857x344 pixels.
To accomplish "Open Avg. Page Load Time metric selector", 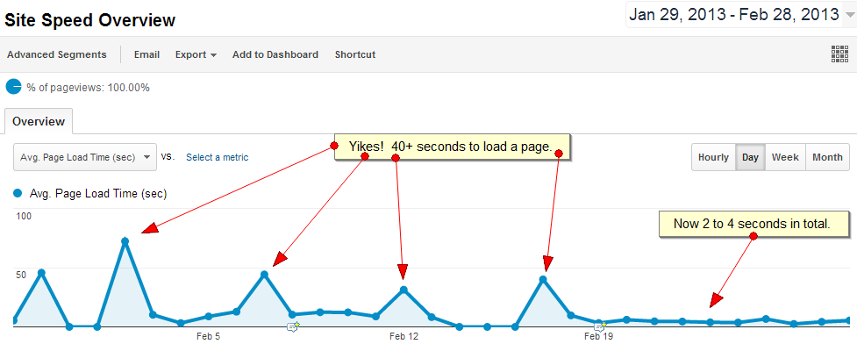I will coord(85,157).
